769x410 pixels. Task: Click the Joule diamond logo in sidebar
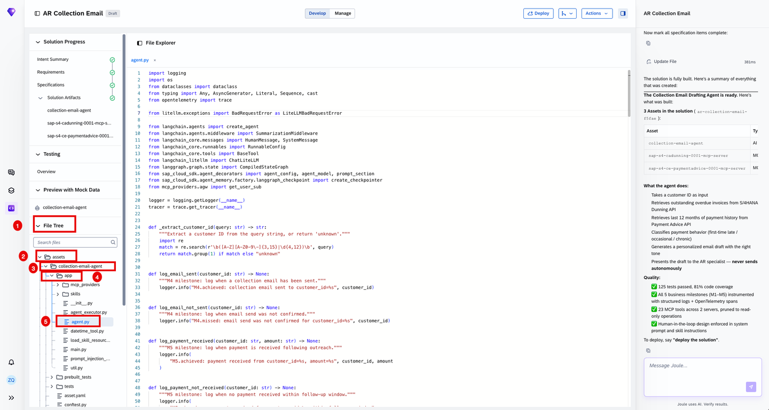click(11, 12)
